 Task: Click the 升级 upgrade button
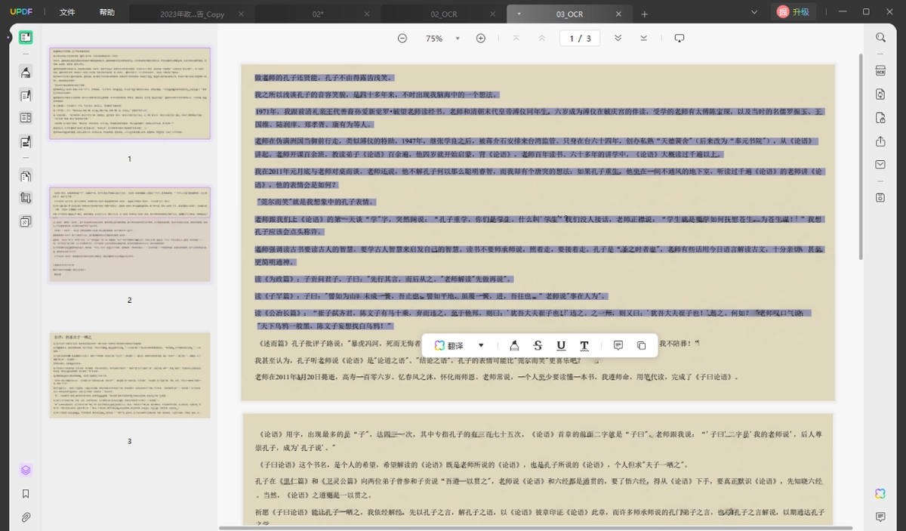click(x=794, y=12)
